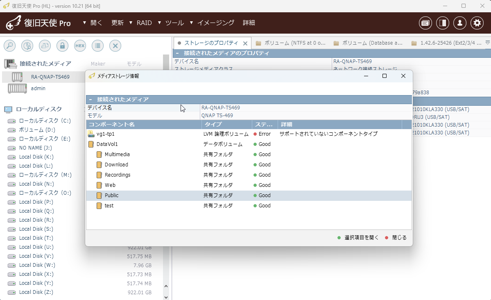The height and width of the screenshot is (300, 491).
Task: Click the 閉じる button in dialog
Action: point(396,238)
